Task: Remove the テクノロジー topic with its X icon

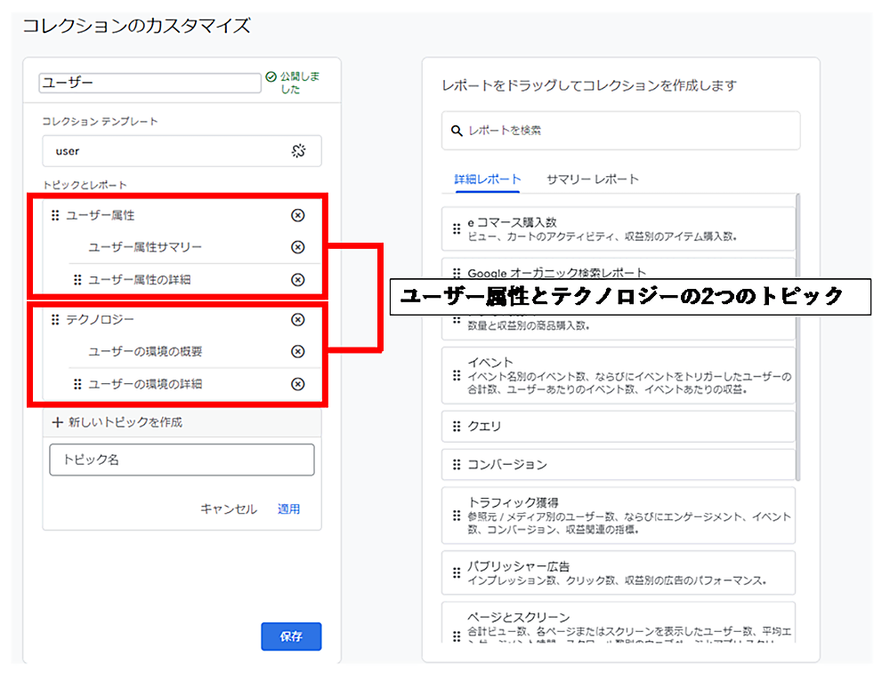Action: (298, 319)
